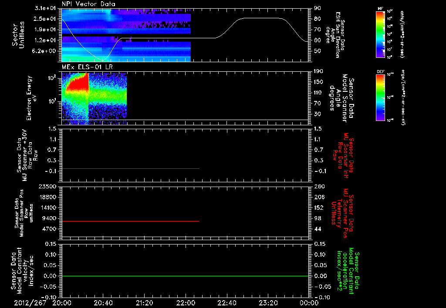
Task: Click the 150 tick on scanner angle axis
Action: (x=318, y=82)
